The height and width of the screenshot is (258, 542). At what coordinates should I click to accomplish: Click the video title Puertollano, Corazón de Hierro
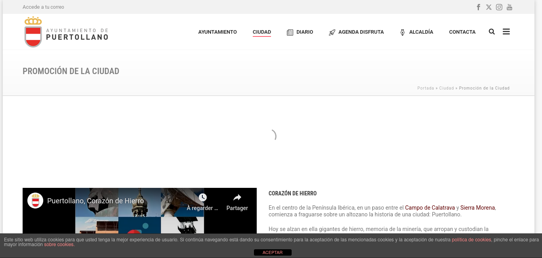[x=96, y=201]
